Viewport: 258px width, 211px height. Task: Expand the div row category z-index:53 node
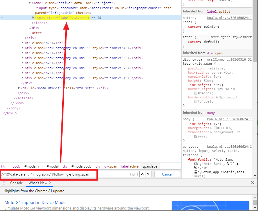[22, 58]
